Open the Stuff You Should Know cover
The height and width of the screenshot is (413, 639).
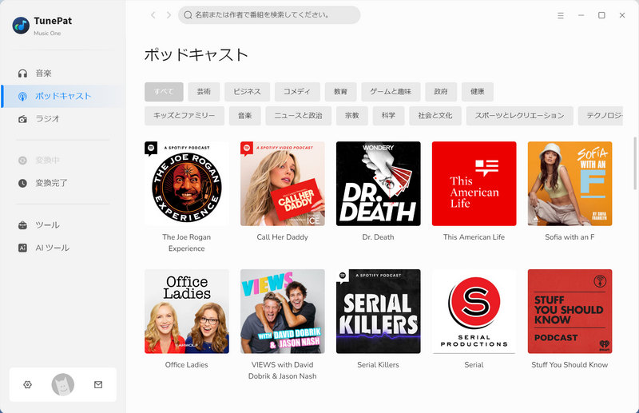pos(570,311)
